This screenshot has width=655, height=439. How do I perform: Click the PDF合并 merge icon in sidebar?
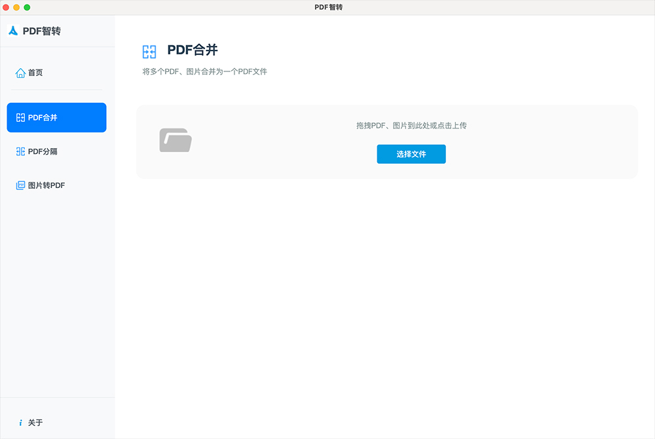coord(21,117)
